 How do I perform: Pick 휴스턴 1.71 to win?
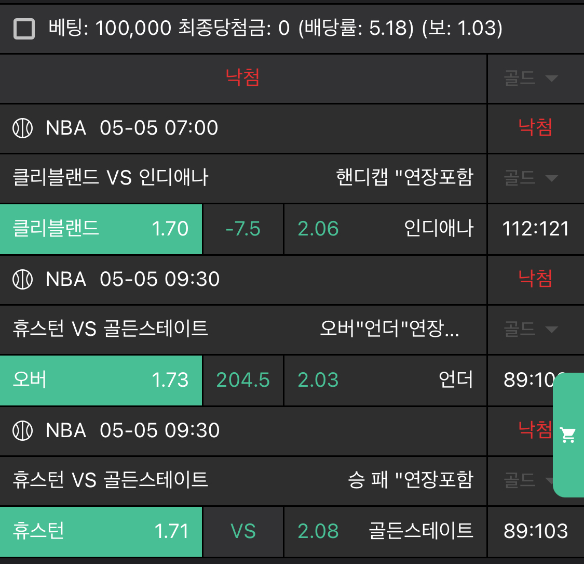tap(101, 531)
